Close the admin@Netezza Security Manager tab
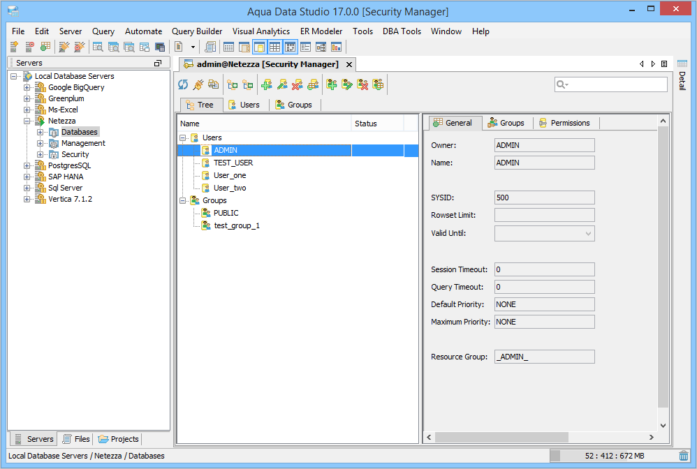697x469 pixels. [349, 64]
